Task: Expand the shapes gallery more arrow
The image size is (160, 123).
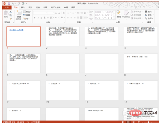Action: point(114,18)
